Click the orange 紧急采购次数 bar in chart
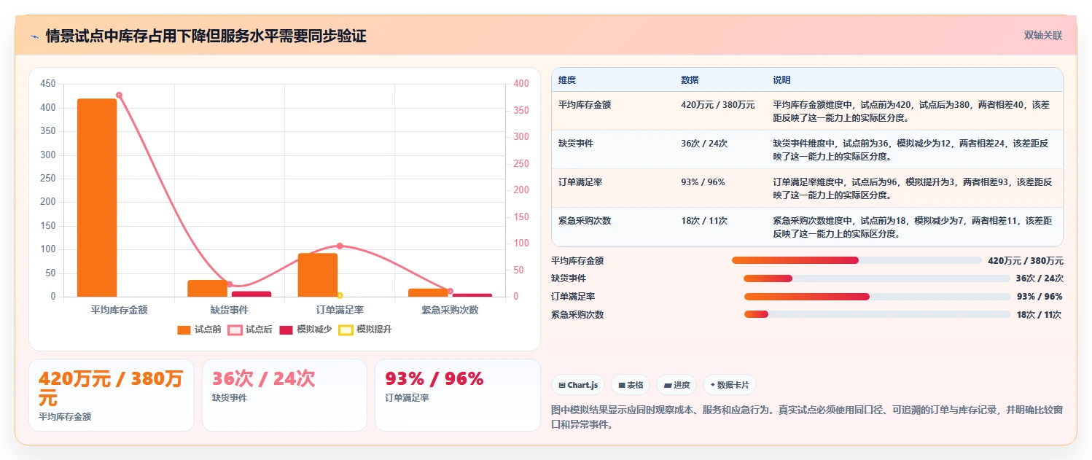The height and width of the screenshot is (460, 1092). (x=428, y=292)
